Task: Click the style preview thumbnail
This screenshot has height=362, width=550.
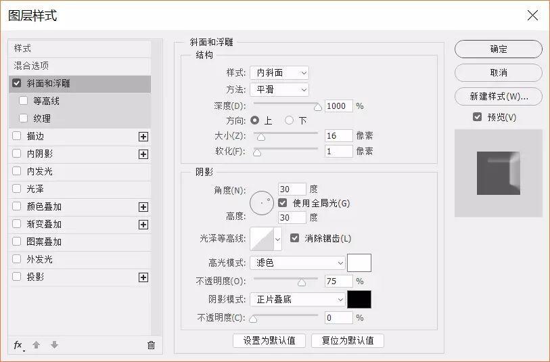Action: [499, 173]
